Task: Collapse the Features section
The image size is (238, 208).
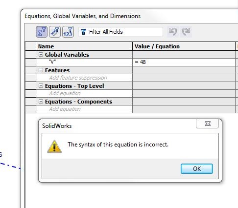Action: [41, 70]
